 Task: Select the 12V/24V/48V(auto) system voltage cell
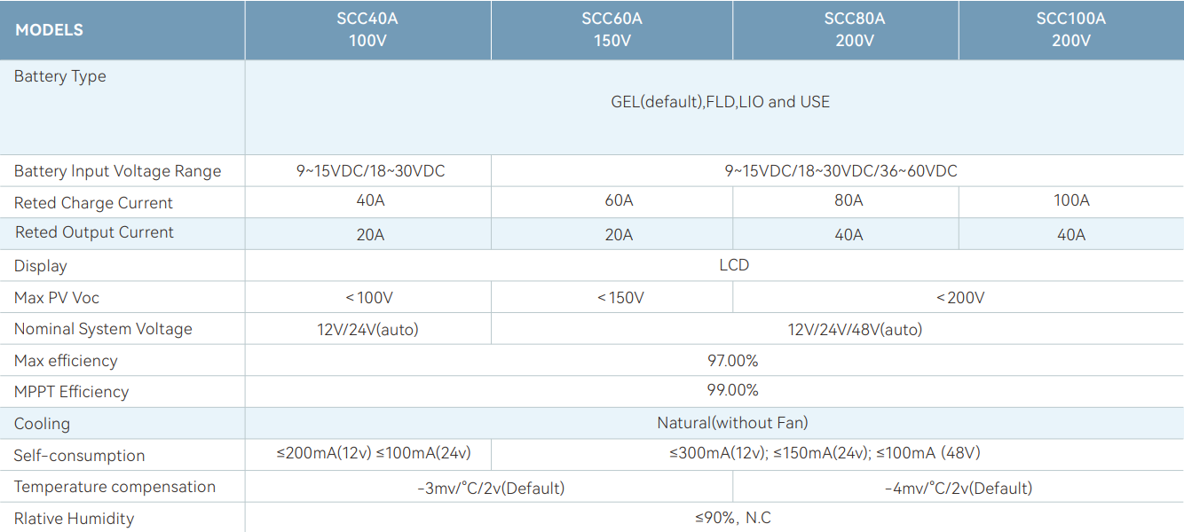837,329
